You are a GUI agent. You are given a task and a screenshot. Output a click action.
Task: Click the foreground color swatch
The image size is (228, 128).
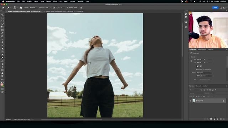pos(1,85)
